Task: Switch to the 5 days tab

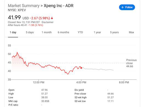Action: (30, 32)
